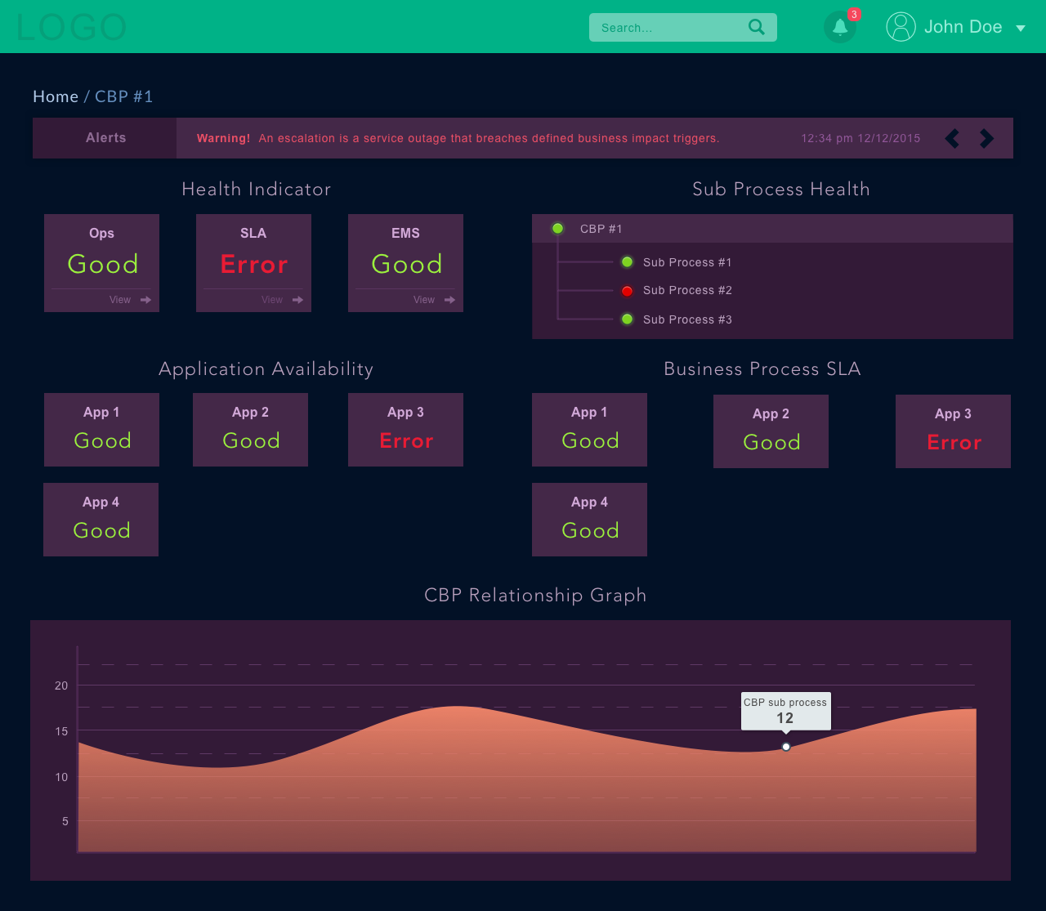Focus the Search input field
The image size is (1046, 911).
[683, 27]
